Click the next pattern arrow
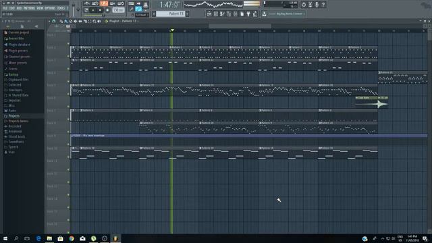Screen dimensions: 432x243 188,13
